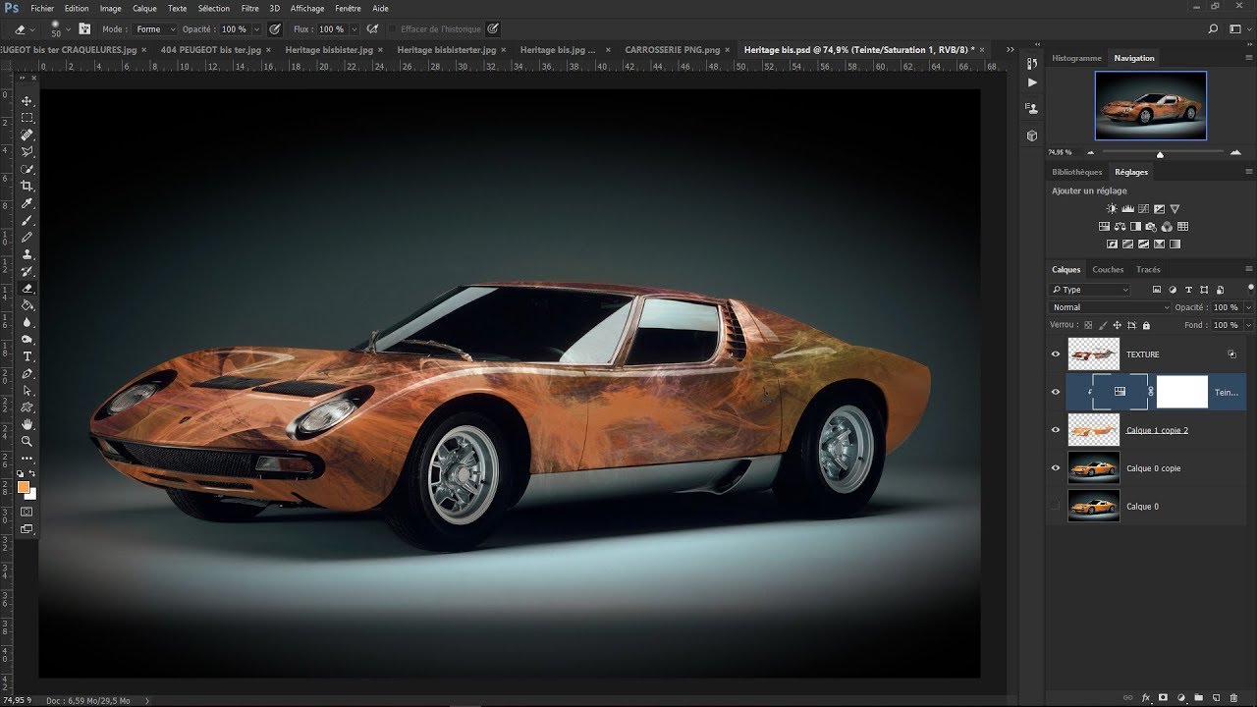The image size is (1257, 707).
Task: Close the 404 PEUGEOT bis ter.jpg tab
Action: click(270, 49)
